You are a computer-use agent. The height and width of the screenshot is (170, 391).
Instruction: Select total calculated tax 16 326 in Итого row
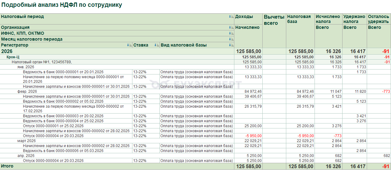333,167
